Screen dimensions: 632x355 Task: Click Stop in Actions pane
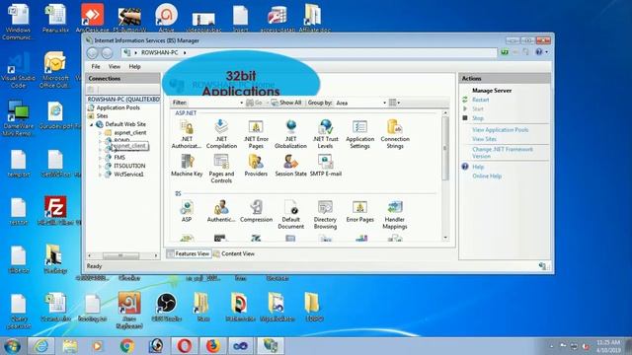point(478,118)
